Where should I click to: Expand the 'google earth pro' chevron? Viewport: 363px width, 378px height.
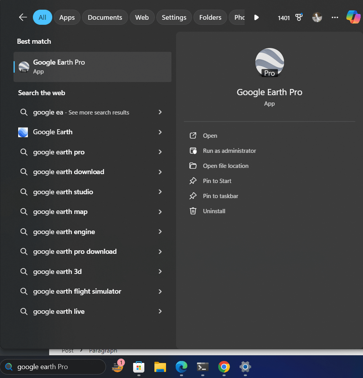tap(160, 152)
